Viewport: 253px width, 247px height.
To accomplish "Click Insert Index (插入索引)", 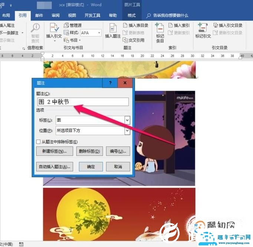I will 179,25.
